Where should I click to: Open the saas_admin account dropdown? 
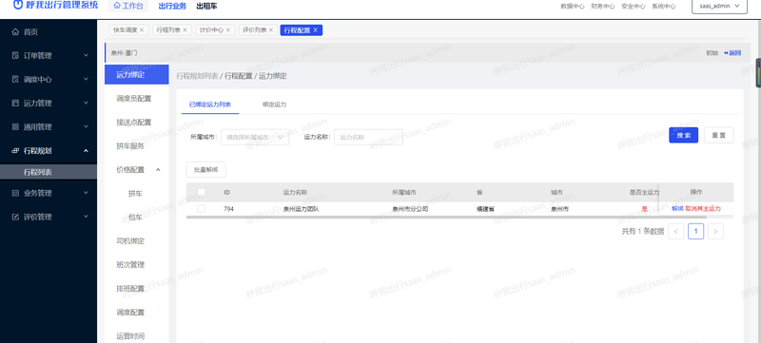719,7
